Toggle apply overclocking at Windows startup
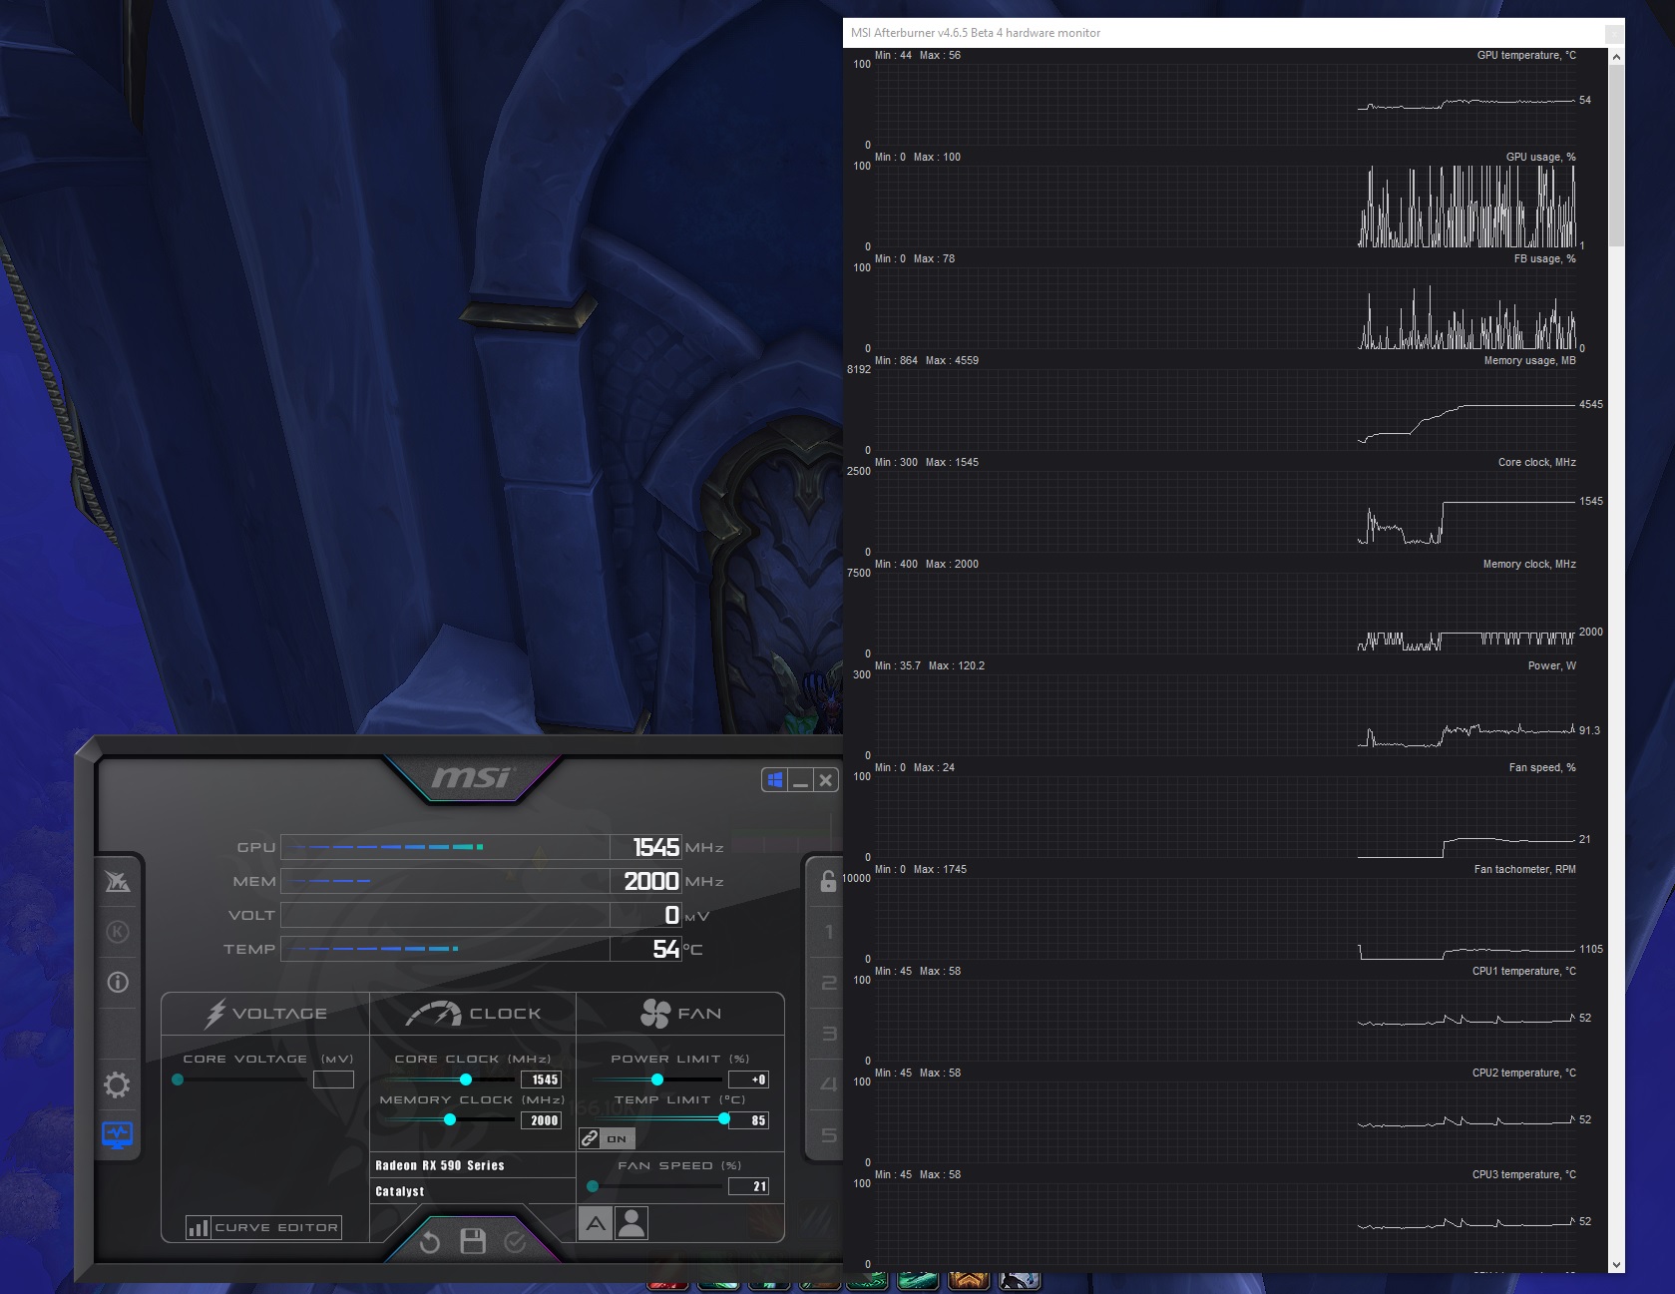The width and height of the screenshot is (1675, 1294). click(x=774, y=780)
